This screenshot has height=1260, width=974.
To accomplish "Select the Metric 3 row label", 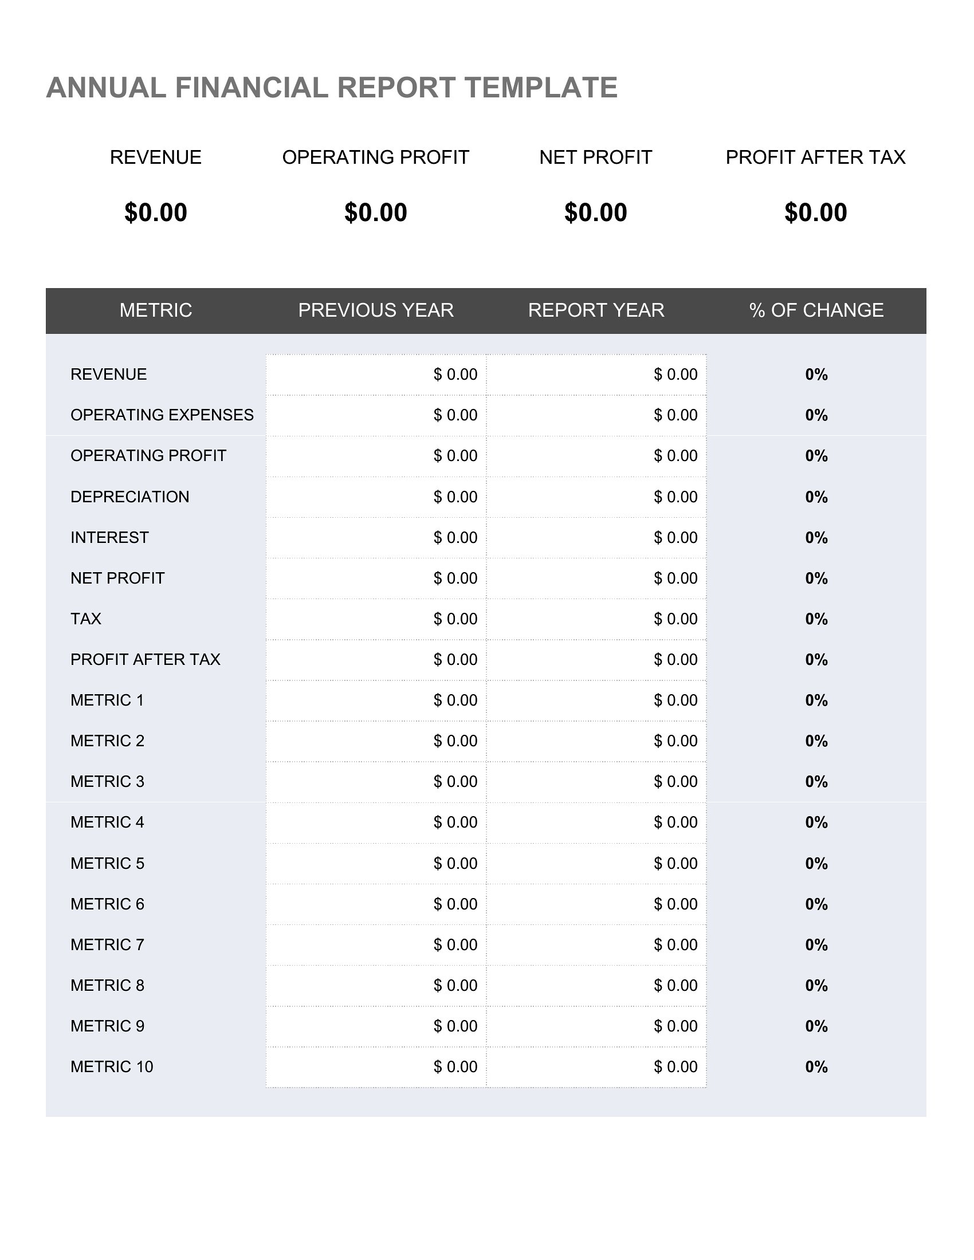I will coord(107,782).
